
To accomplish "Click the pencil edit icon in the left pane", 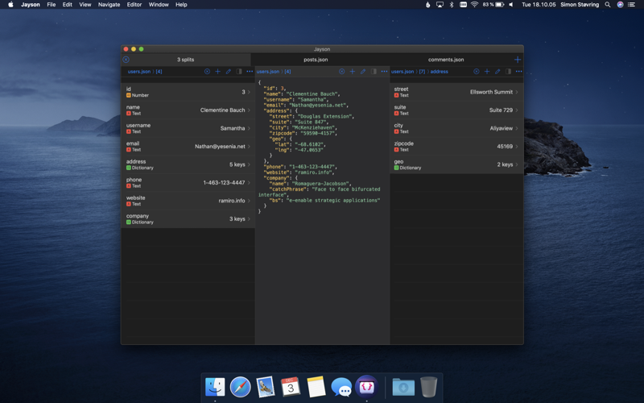I will [x=228, y=72].
